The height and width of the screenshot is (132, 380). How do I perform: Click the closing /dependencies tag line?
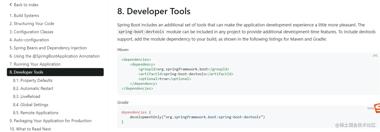pyautogui.click(x=137, y=88)
